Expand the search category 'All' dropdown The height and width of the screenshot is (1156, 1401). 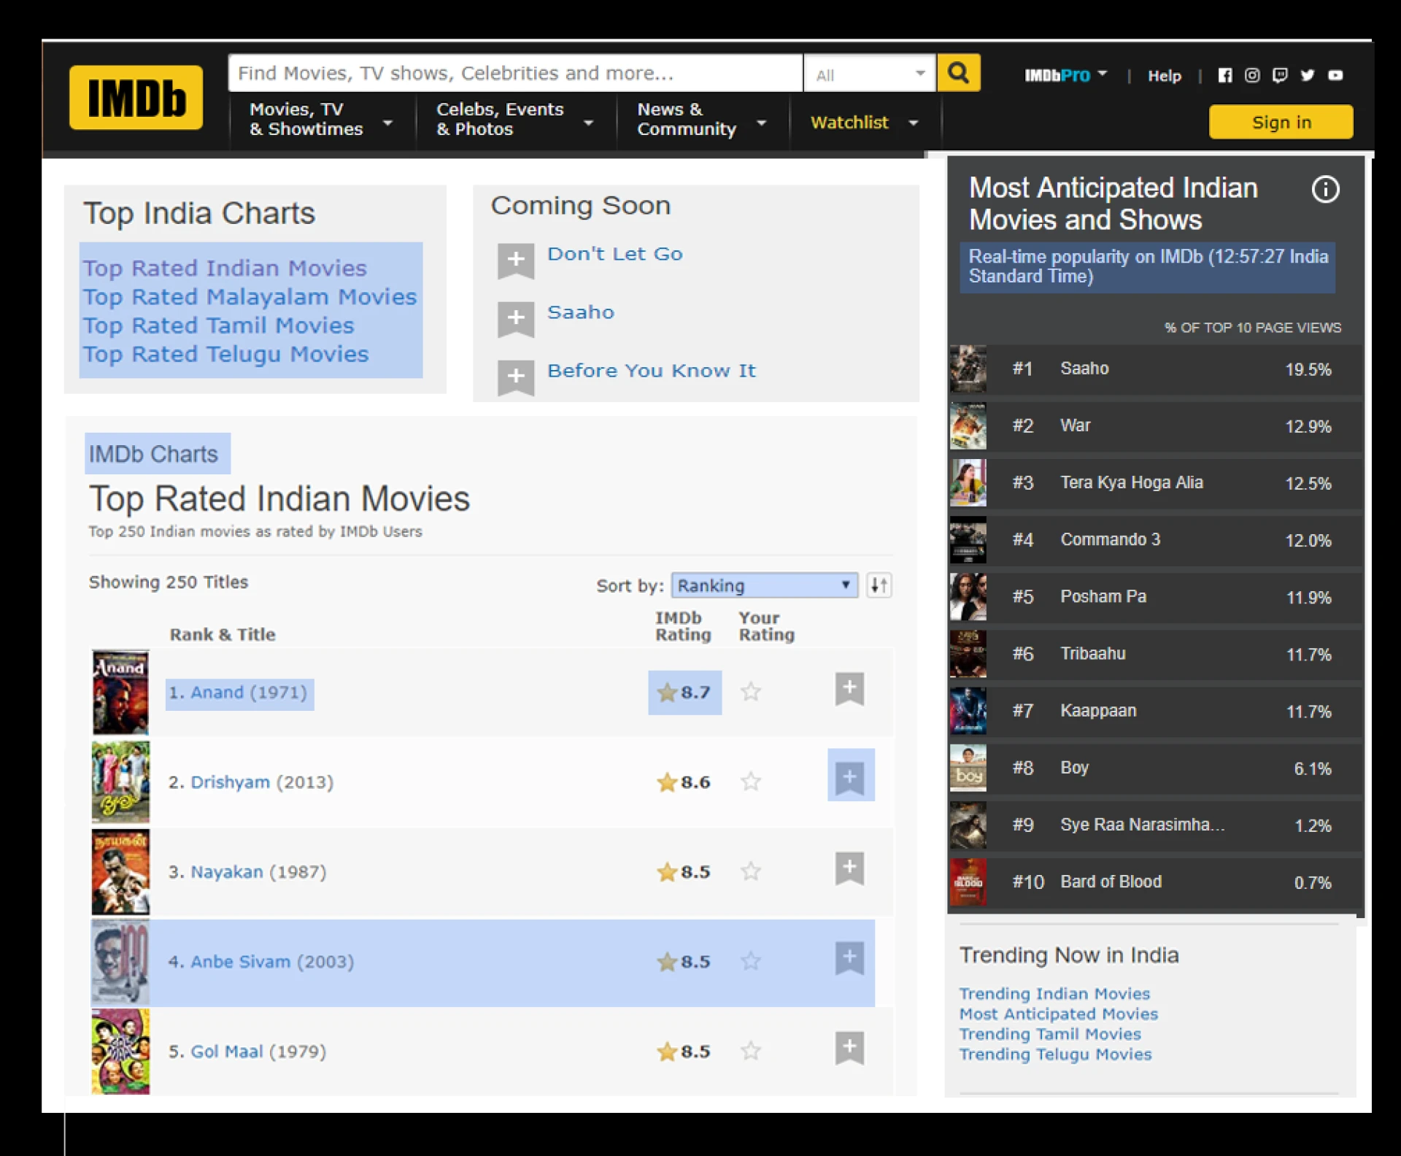tap(870, 73)
